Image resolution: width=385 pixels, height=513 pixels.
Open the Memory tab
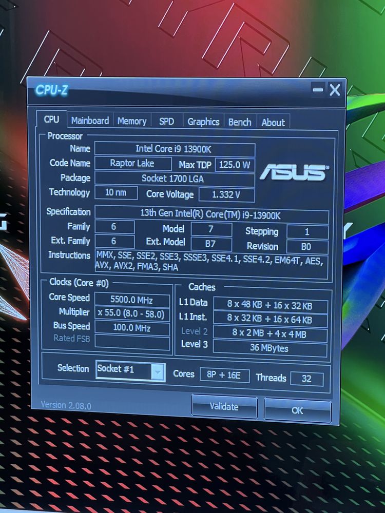132,122
